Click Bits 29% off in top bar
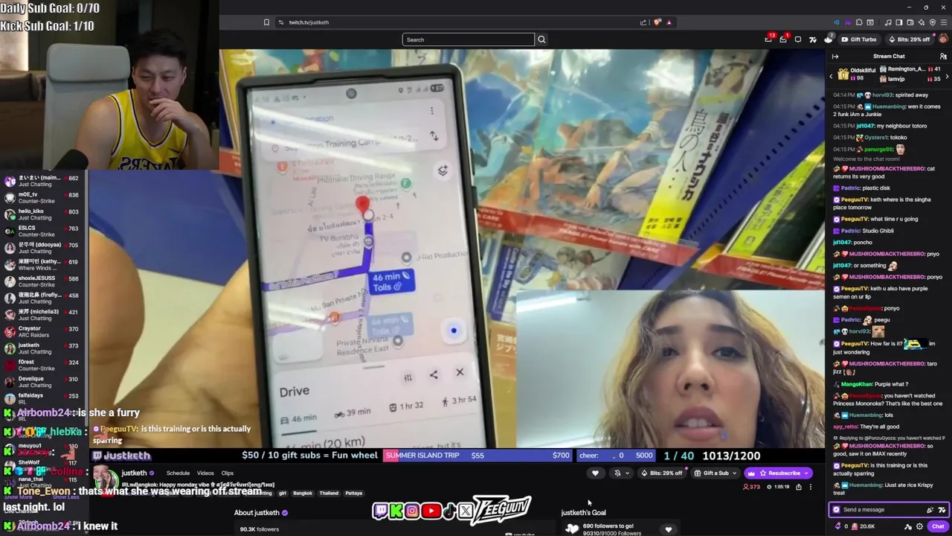952x536 pixels. [908, 39]
